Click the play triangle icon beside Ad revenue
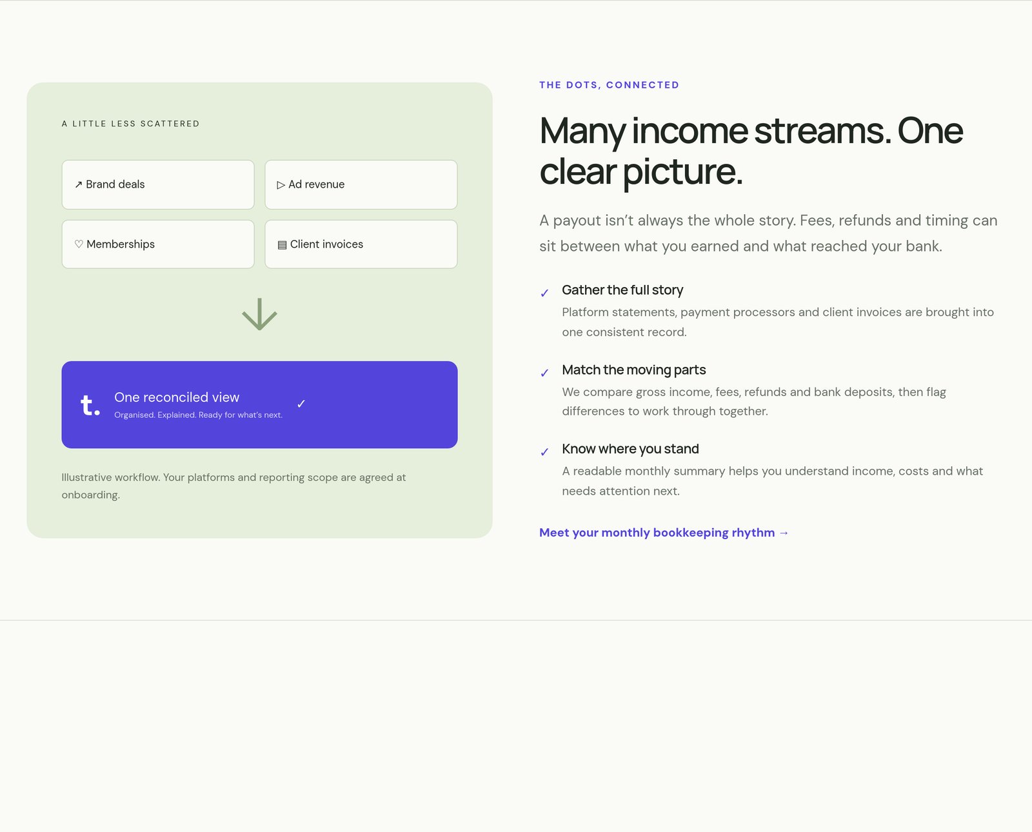Viewport: 1032px width, 832px height. 281,184
